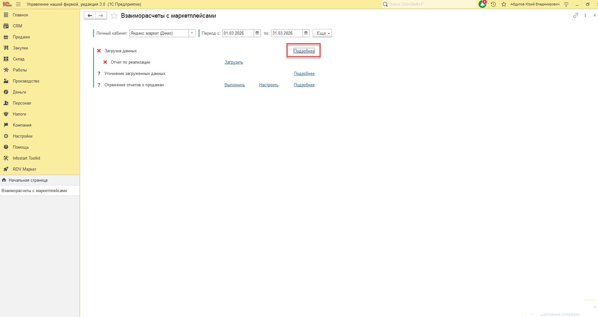Open the 1C main menu logo
This screenshot has height=317, width=598.
[x=7, y=4]
